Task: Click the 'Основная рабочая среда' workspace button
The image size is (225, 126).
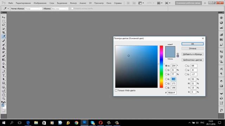Action: (x=188, y=3)
